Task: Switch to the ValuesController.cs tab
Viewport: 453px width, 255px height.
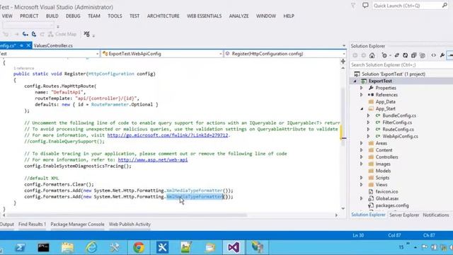Action: click(53, 45)
